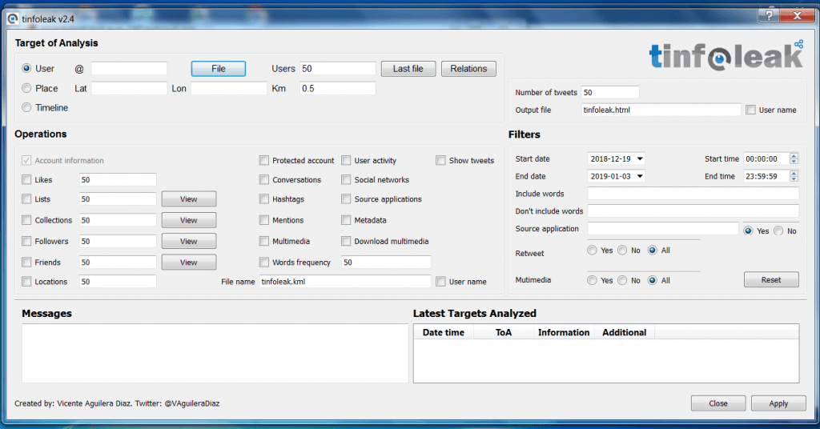Select the Timeline target radio button
820x429 pixels.
pos(26,107)
